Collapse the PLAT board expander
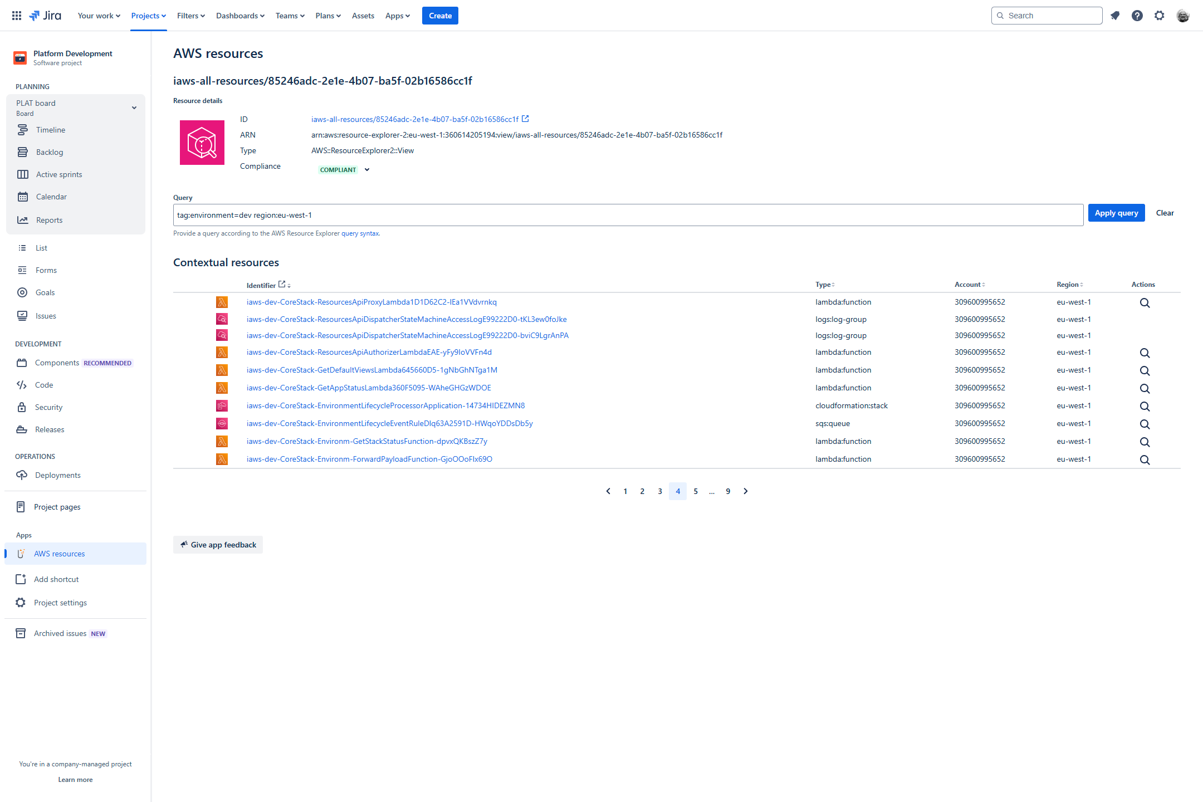This screenshot has width=1203, height=802. tap(134, 108)
